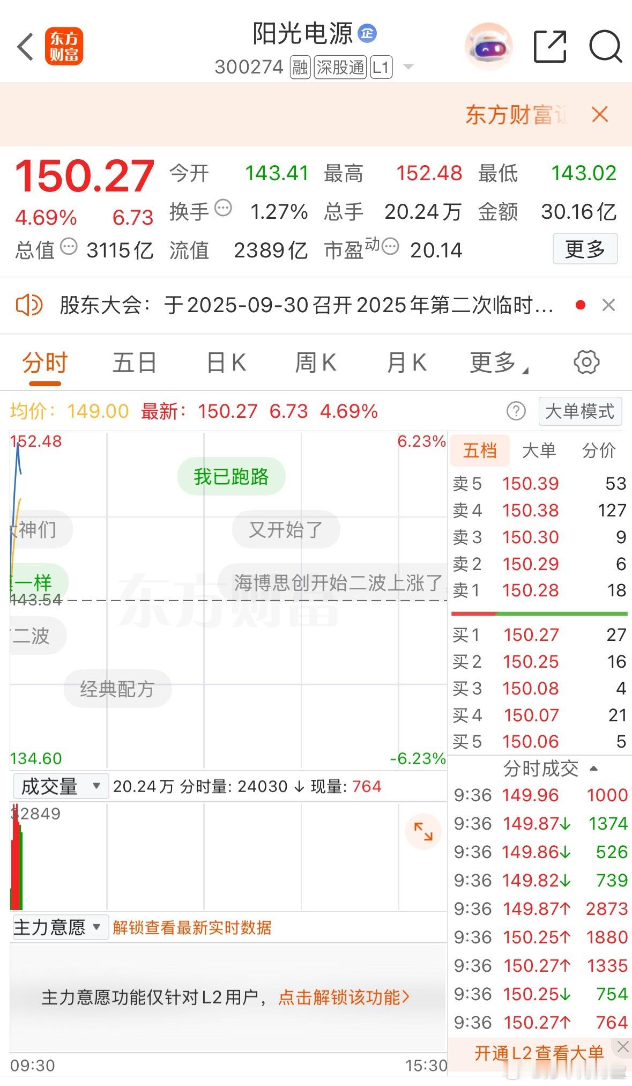The width and height of the screenshot is (632, 1086).
Task: Tap the question mark help icon
Action: click(516, 411)
